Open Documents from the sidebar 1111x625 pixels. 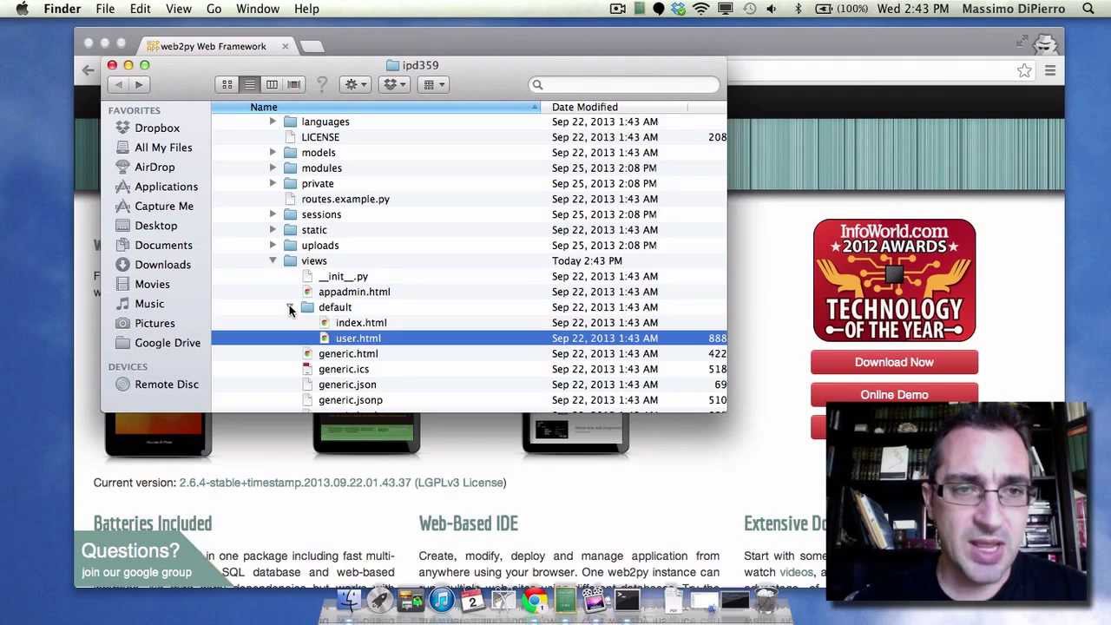163,245
